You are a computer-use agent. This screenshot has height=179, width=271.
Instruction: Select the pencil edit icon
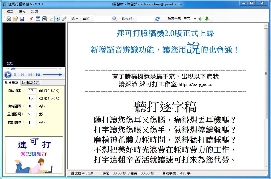tap(51, 18)
